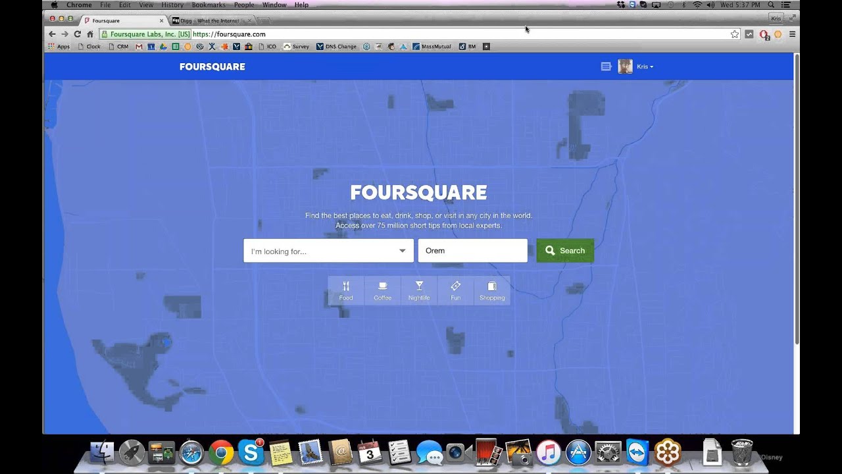Open iTunes from the dock
The height and width of the screenshot is (474, 842).
pos(548,453)
